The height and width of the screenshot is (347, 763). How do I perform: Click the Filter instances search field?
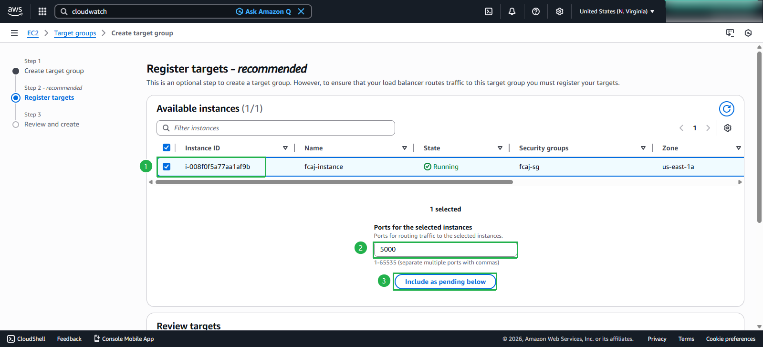click(x=276, y=128)
